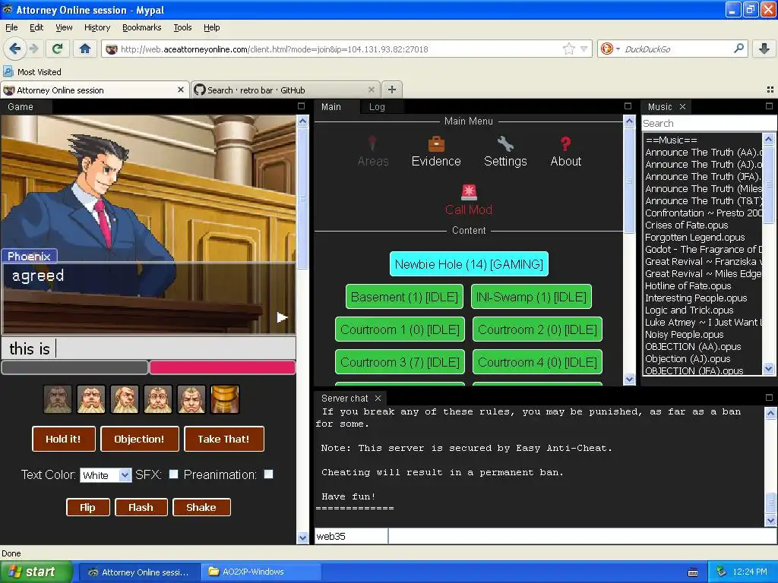Join the INI-Swamp area
Image resolution: width=778 pixels, height=583 pixels.
531,297
